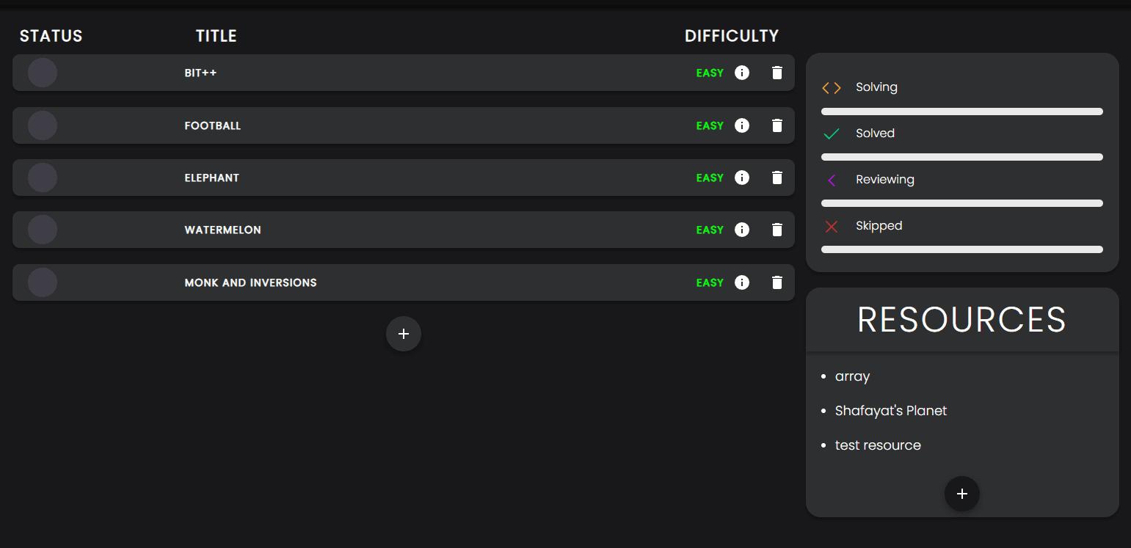Toggle status circle for FOOTBALL
This screenshot has width=1131, height=548.
pyautogui.click(x=43, y=125)
